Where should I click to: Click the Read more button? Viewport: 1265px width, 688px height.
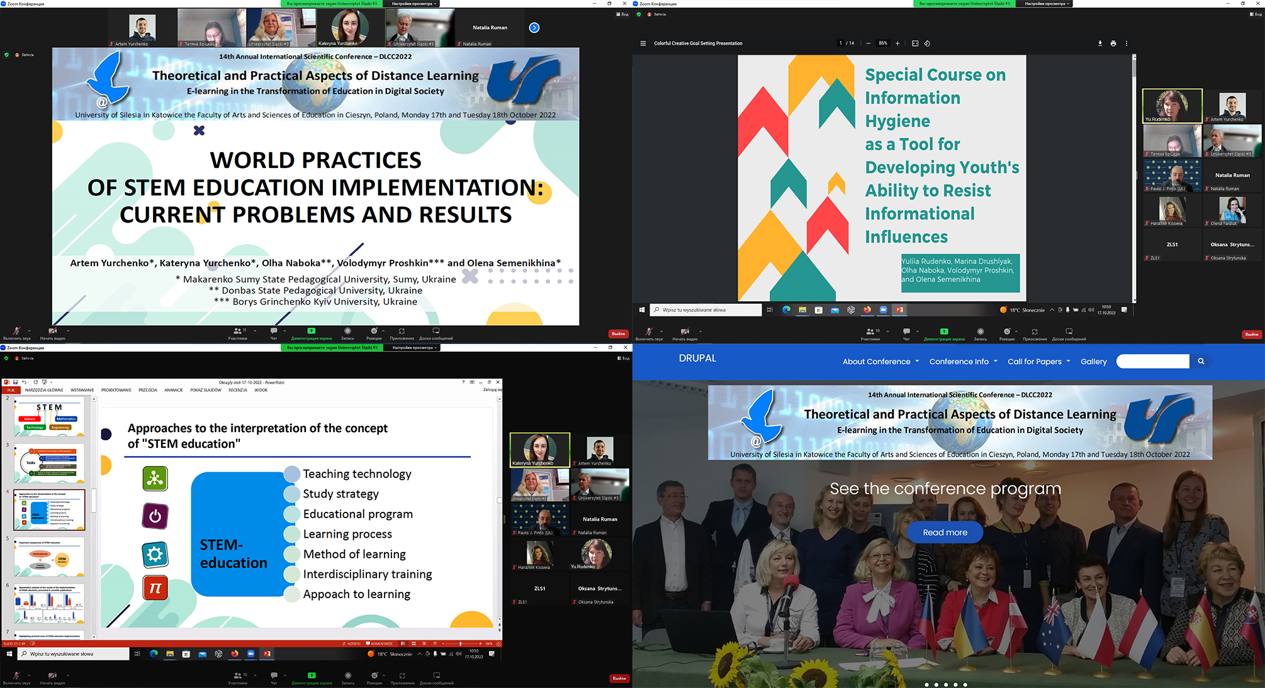[x=945, y=532]
